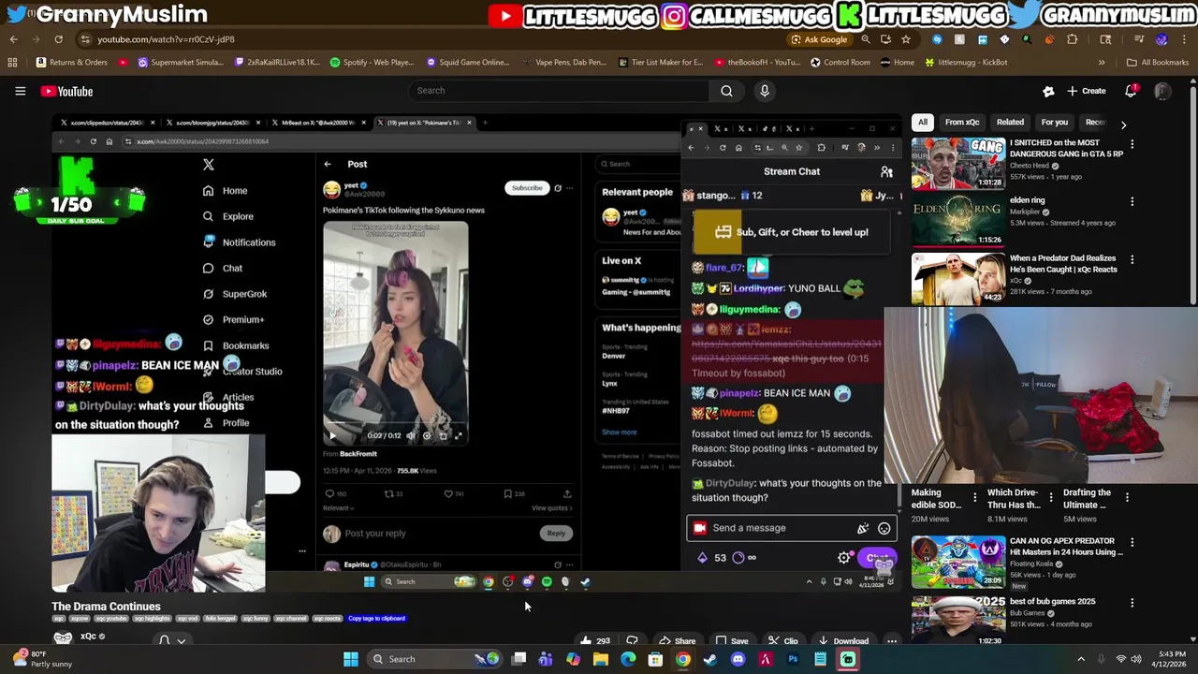The image size is (1198, 674).
Task: Toggle channel notification bell for xQc
Action: (172, 641)
